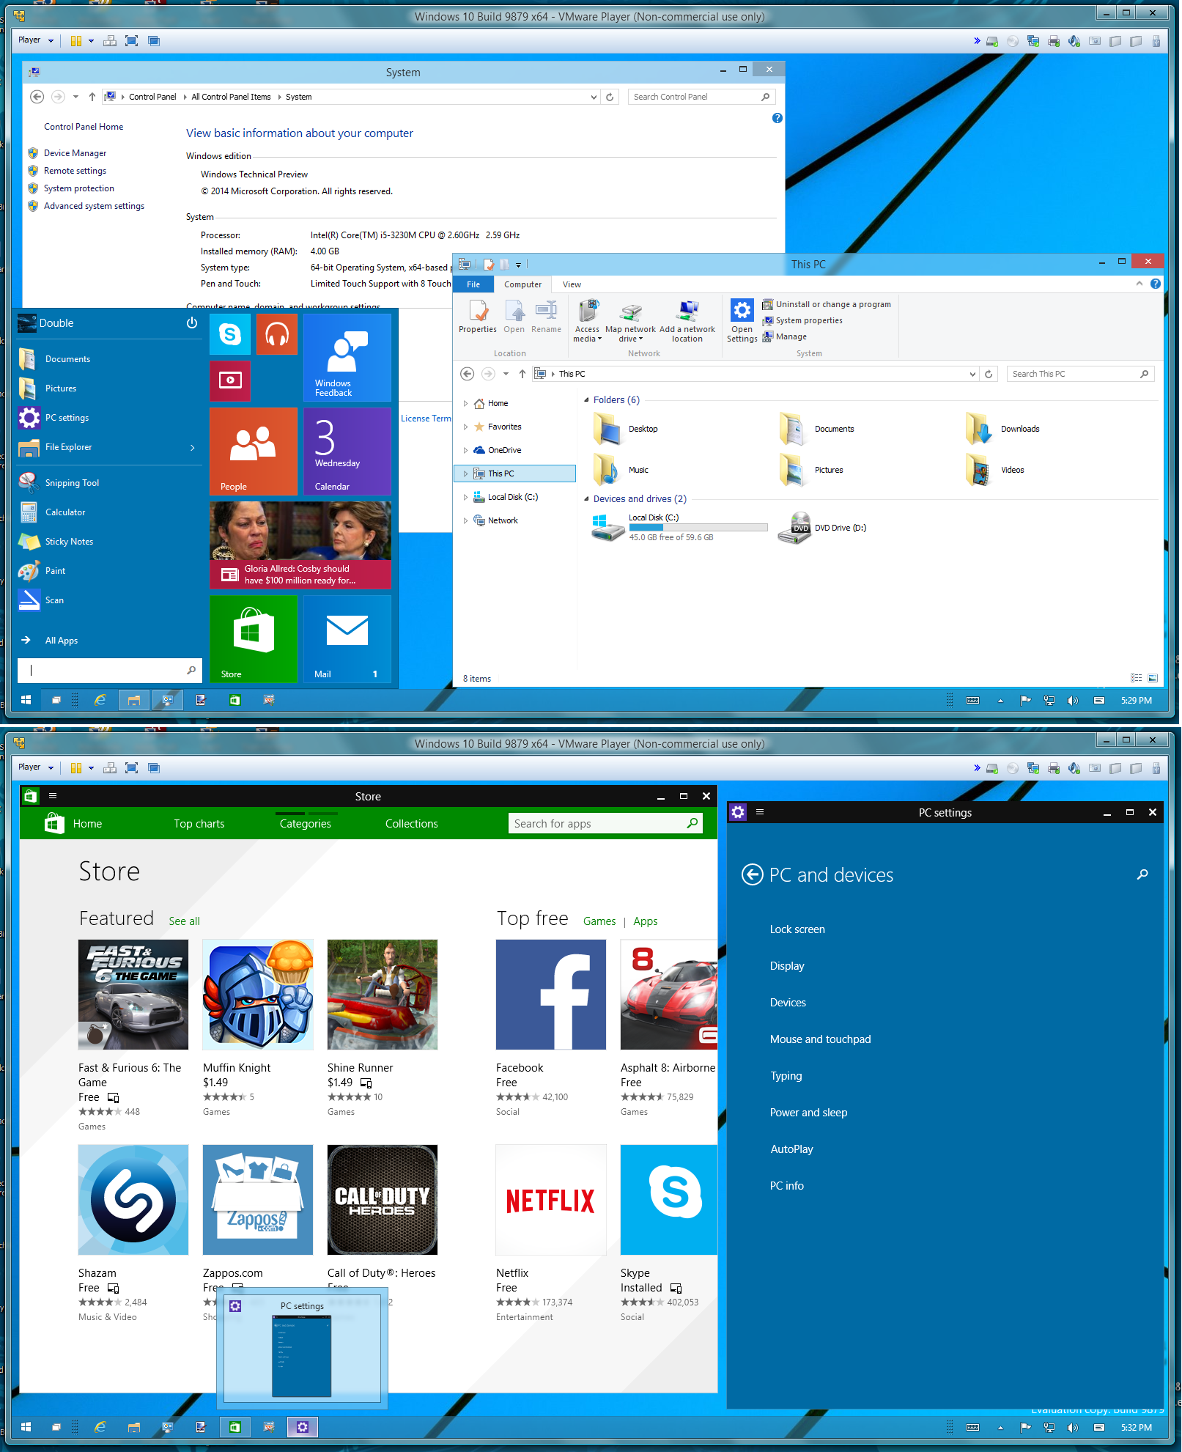
Task: Open the File tab in This PC
Action: click(474, 284)
